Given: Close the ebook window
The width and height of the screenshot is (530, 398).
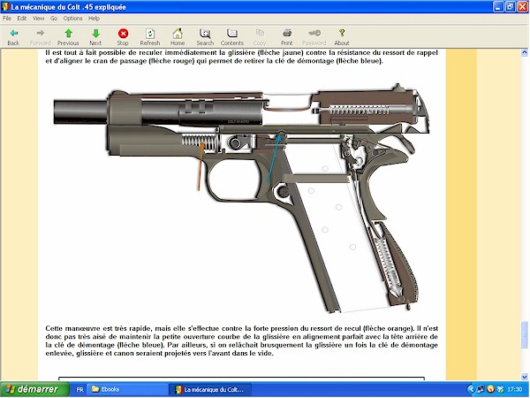Looking at the screenshot, I should click(523, 7).
